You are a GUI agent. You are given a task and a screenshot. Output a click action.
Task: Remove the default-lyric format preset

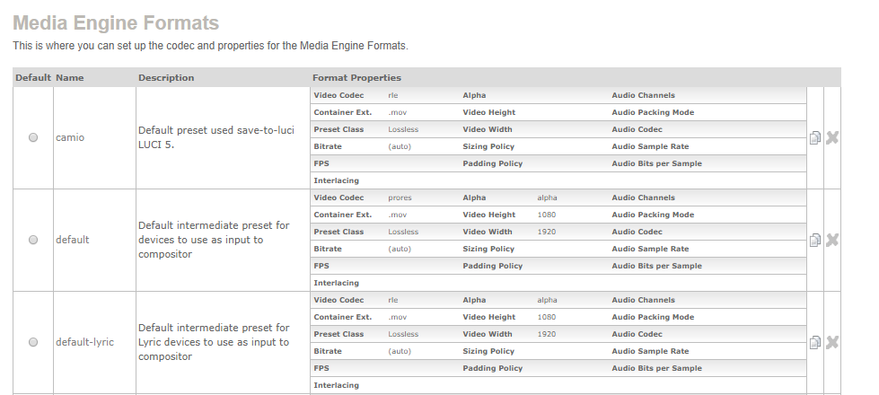pos(831,343)
